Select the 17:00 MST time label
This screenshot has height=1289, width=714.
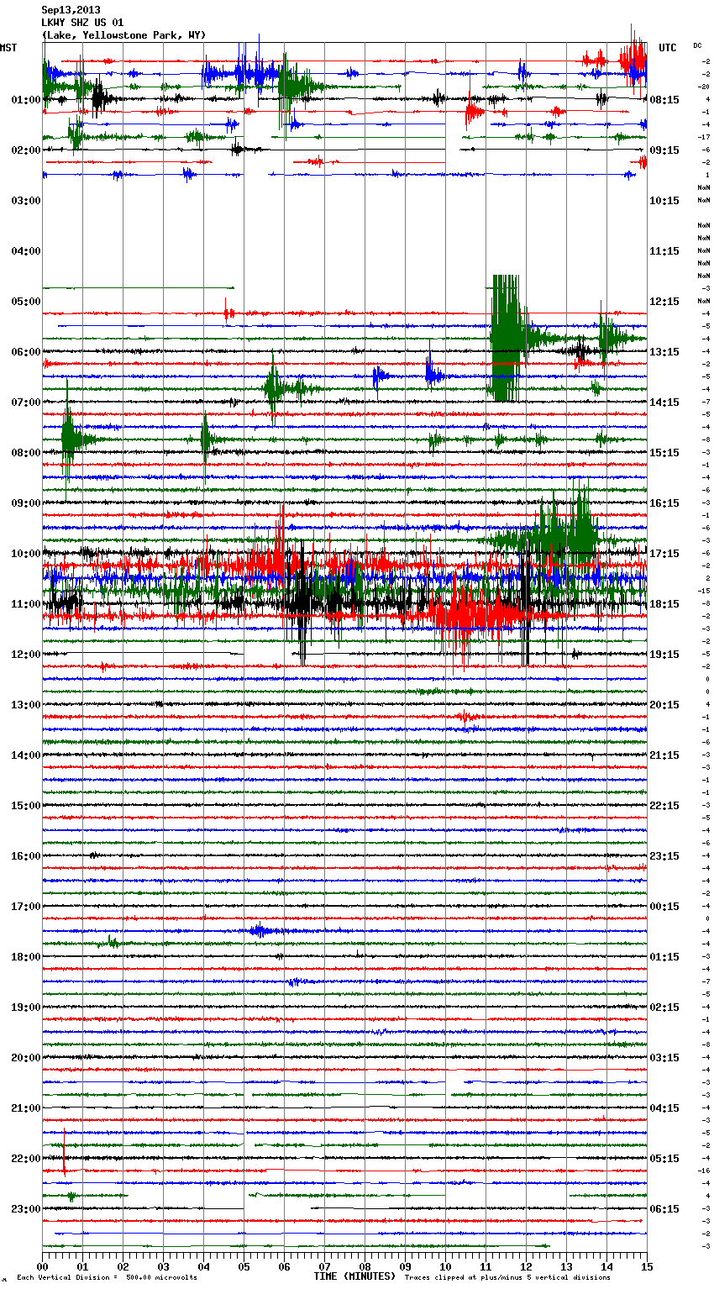26,907
